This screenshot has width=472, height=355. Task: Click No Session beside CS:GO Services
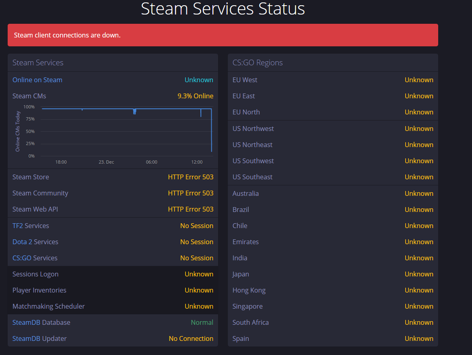(197, 258)
